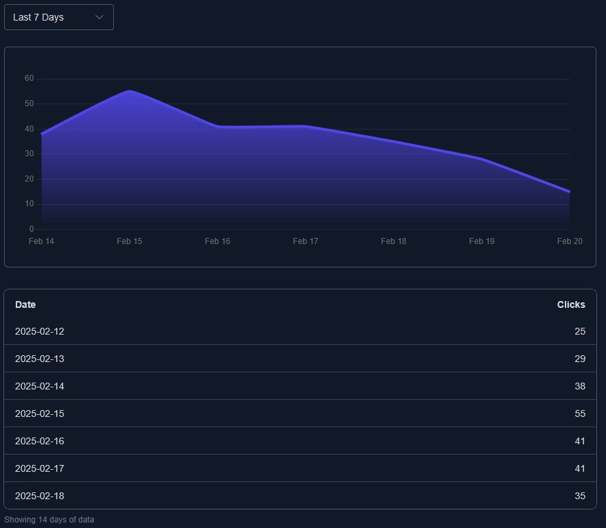Click the chart peak point at Feb 15
This screenshot has width=606, height=528.
130,91
